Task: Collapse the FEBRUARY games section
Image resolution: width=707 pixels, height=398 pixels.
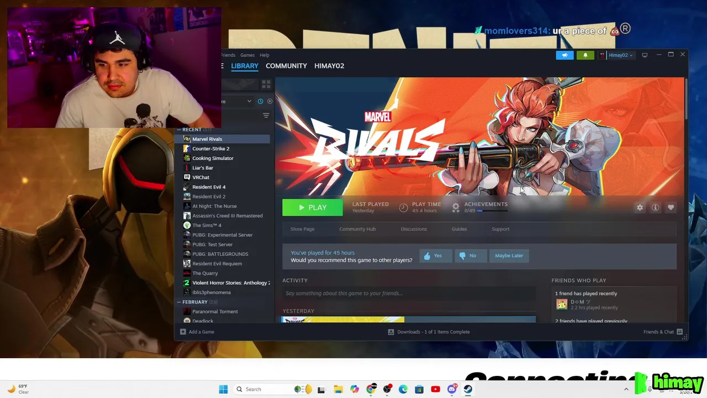Action: coord(179,302)
